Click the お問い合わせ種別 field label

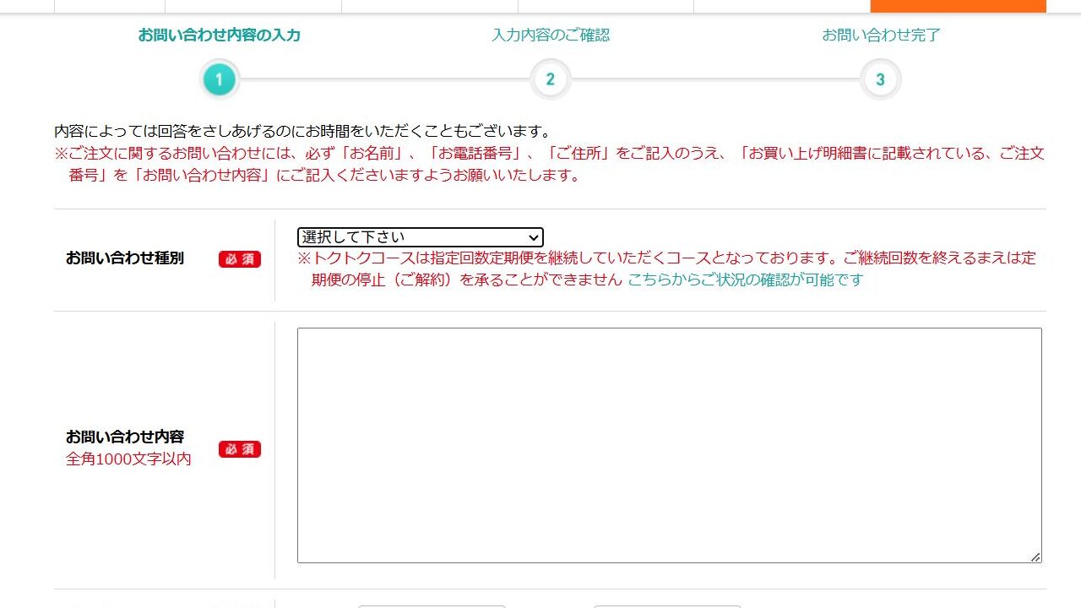[125, 258]
